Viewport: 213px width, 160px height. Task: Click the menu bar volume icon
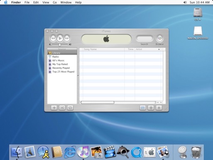click(x=185, y=2)
